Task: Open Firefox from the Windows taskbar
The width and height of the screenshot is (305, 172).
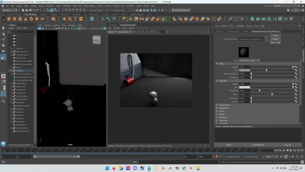Action: click(114, 168)
